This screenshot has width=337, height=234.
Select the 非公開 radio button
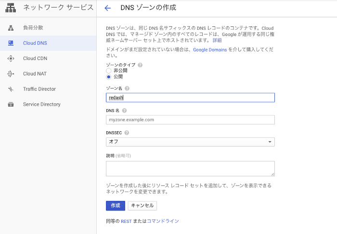[x=109, y=71]
